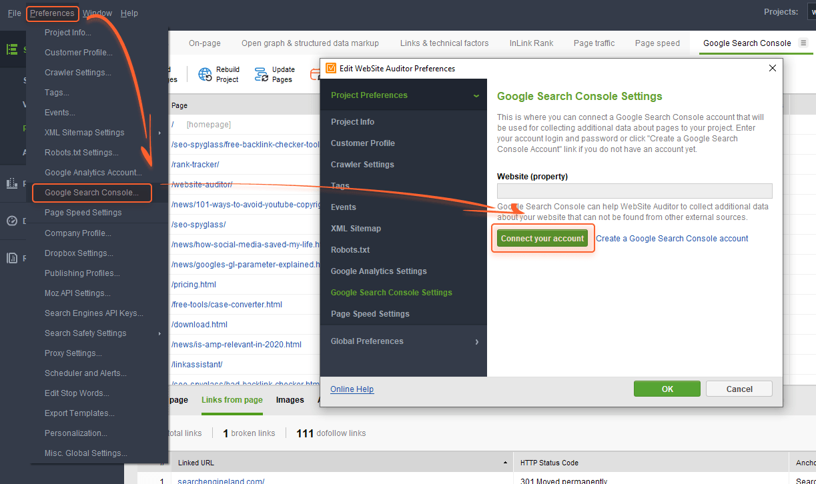Open the Links & technical factors tab
This screenshot has height=484, width=816.
(x=444, y=43)
